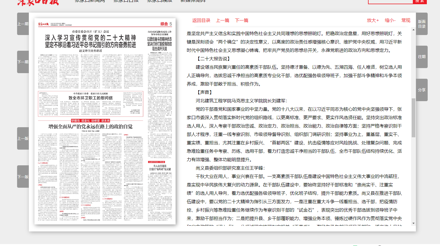Shrink text with 缩小-
Image resolution: width=440 pixels, height=246 pixels.
pos(390,20)
